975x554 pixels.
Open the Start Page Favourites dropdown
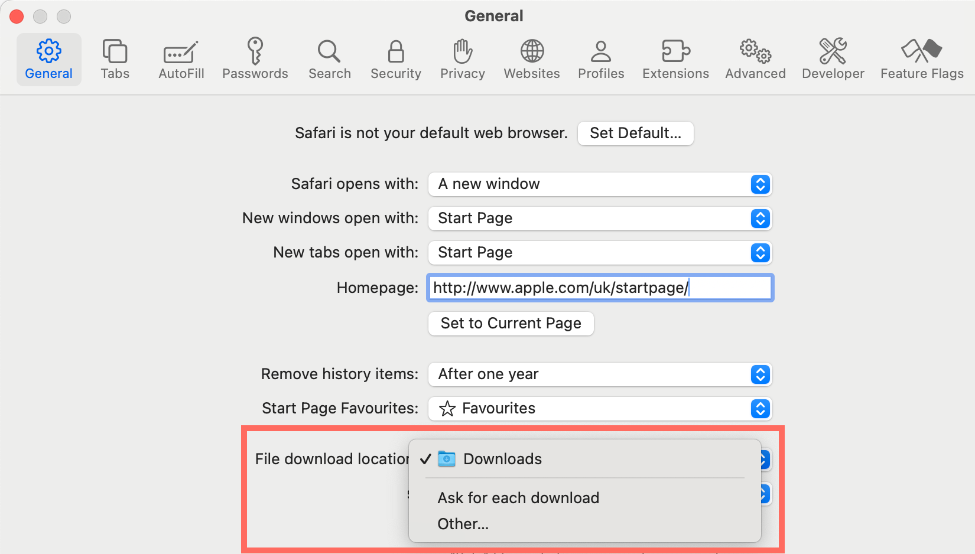point(600,409)
